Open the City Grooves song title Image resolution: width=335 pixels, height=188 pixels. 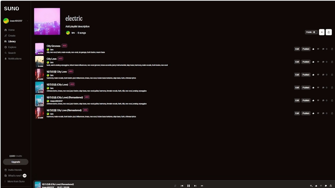pyautogui.click(x=54, y=46)
